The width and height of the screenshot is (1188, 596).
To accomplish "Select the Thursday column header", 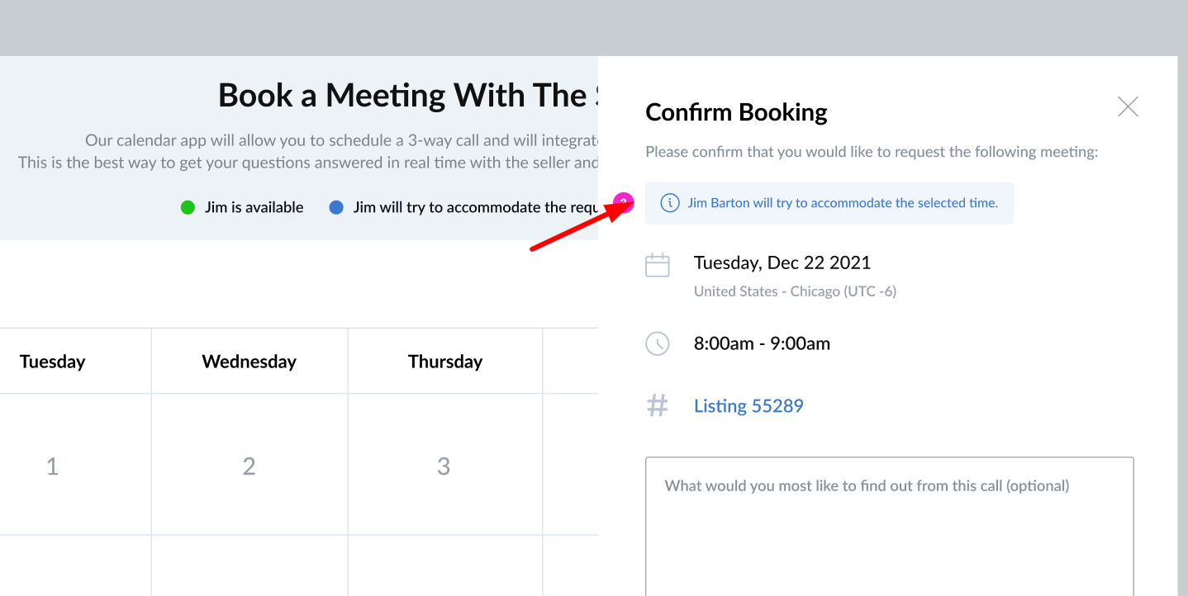I will pos(445,362).
